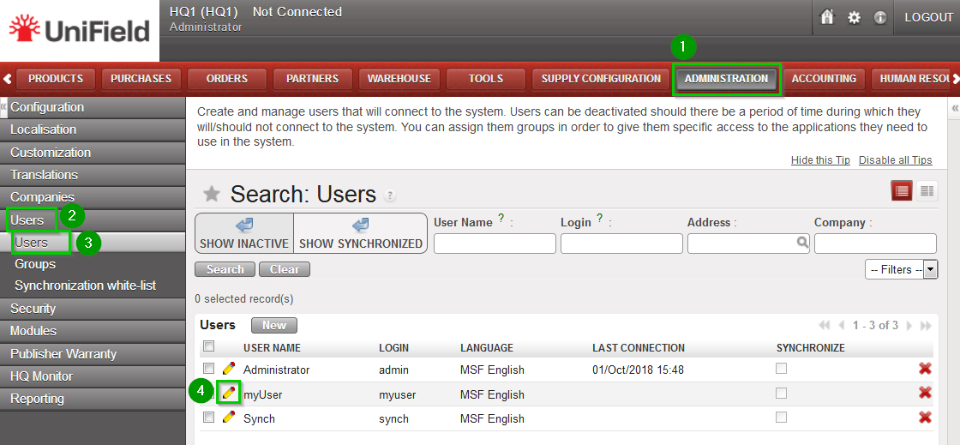Go to the Warehouse menu tab
Screen dimensions: 960x445
tap(399, 79)
